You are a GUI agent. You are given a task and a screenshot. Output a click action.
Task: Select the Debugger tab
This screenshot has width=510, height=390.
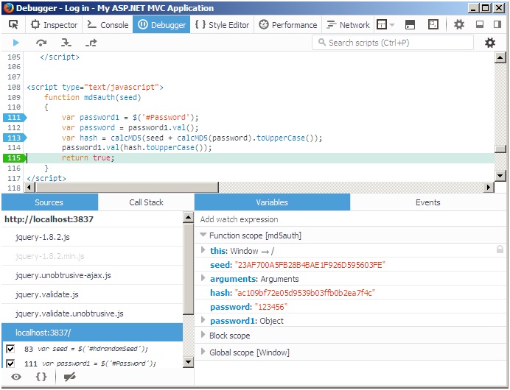(161, 25)
